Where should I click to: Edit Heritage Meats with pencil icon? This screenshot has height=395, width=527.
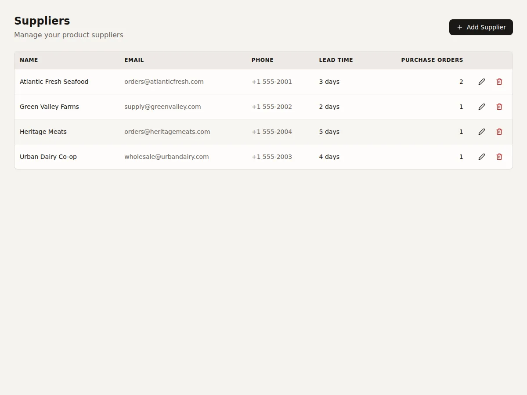[482, 132]
